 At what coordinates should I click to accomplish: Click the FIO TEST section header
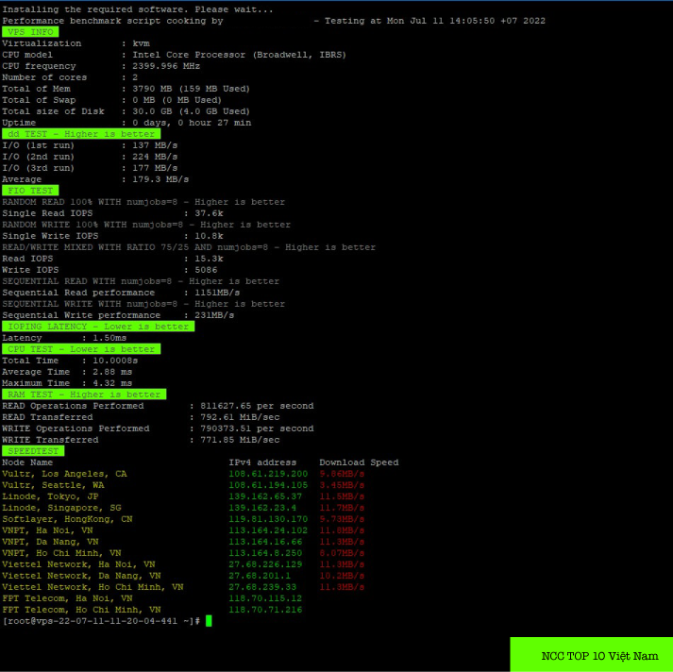(x=29, y=191)
